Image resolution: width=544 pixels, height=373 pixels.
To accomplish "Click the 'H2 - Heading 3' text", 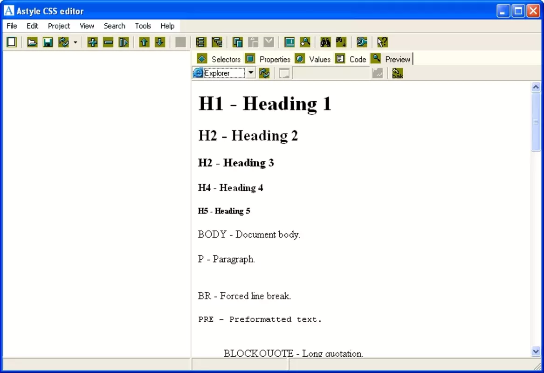I will [236, 163].
